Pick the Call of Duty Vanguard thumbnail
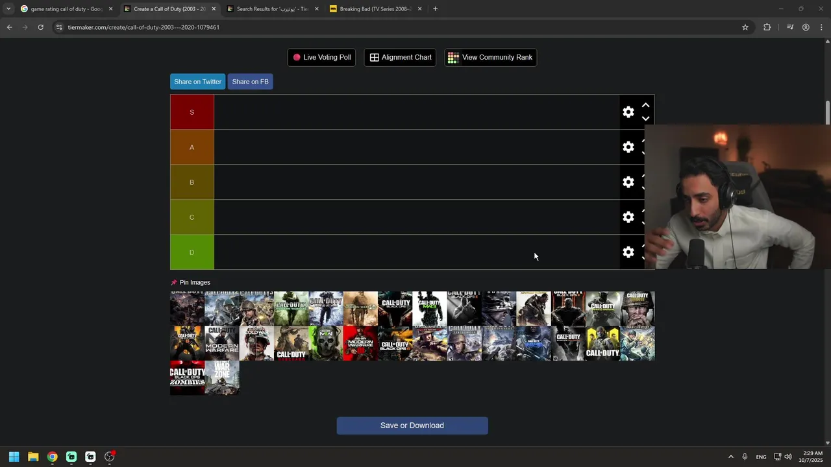The width and height of the screenshot is (831, 467). 291,343
